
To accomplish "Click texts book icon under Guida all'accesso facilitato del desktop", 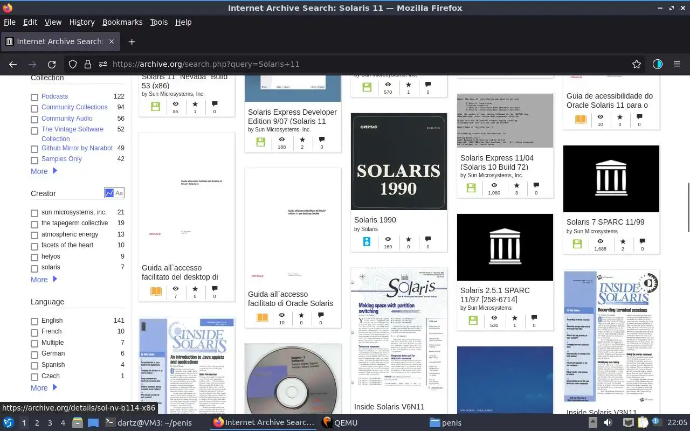I will [x=156, y=291].
